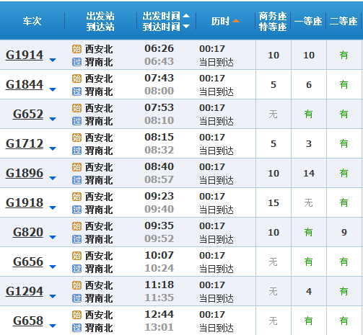The width and height of the screenshot is (363, 335).
Task: Select G1914 second-class seat 有 cell
Action: click(344, 55)
